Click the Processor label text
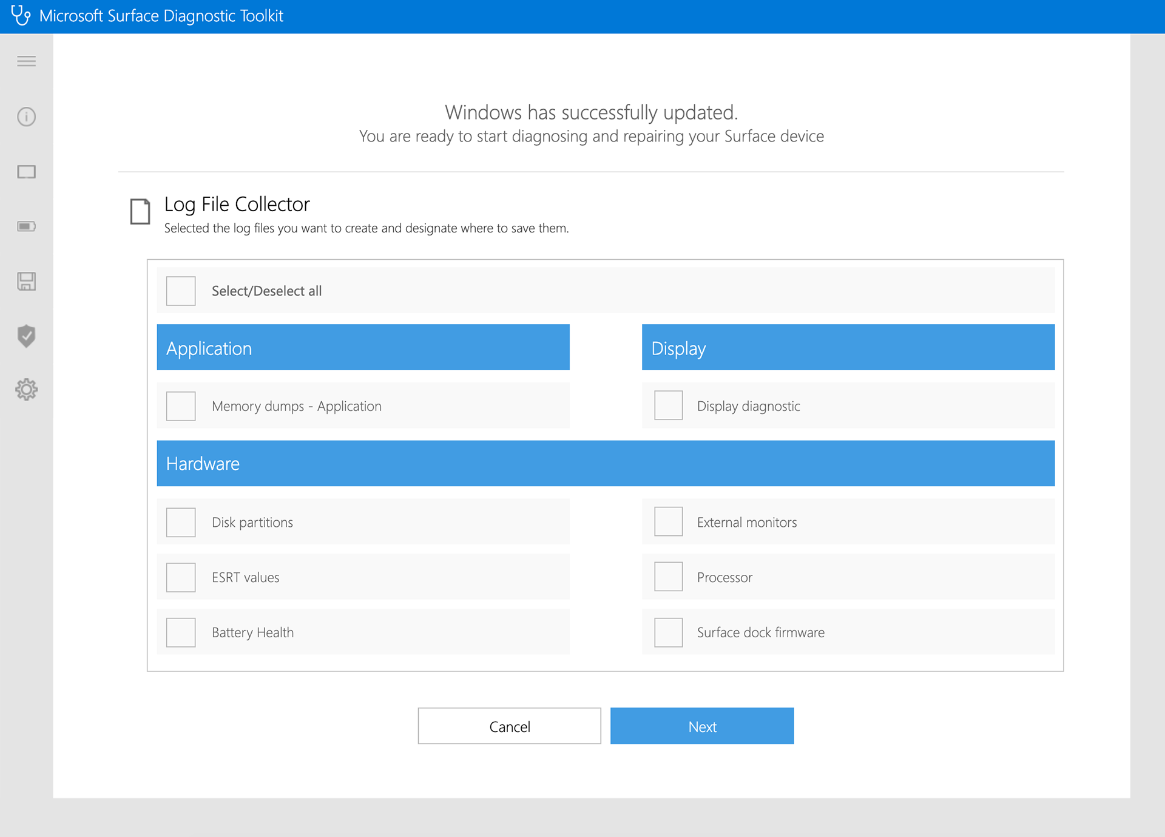The height and width of the screenshot is (837, 1165). (725, 578)
